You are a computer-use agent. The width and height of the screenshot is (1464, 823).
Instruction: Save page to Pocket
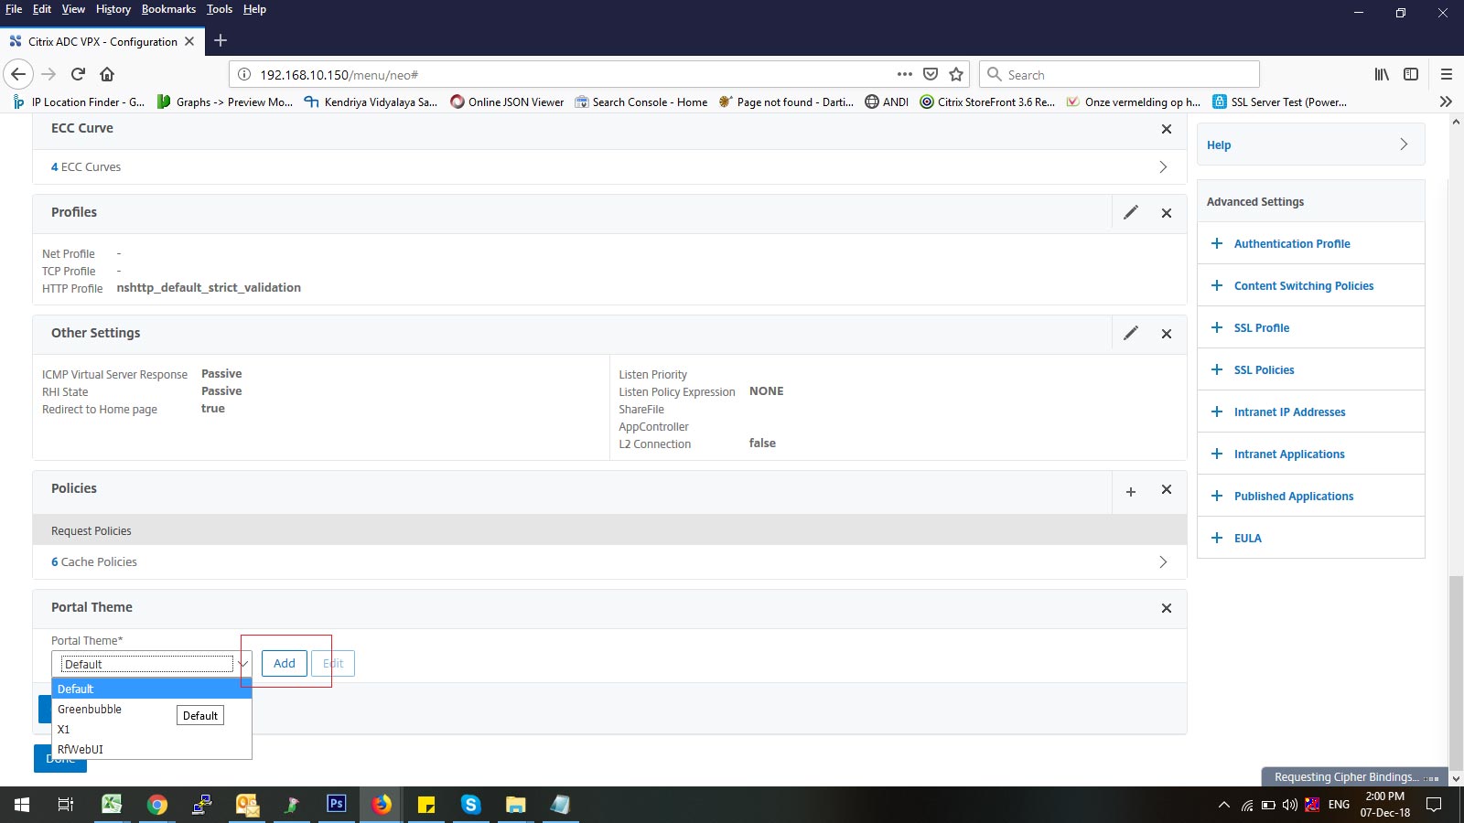pos(931,74)
